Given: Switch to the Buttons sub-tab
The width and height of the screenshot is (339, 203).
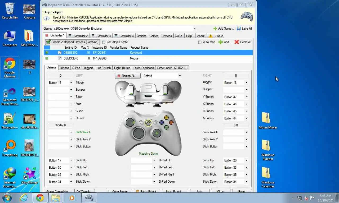Looking at the screenshot, I should coord(64,68).
